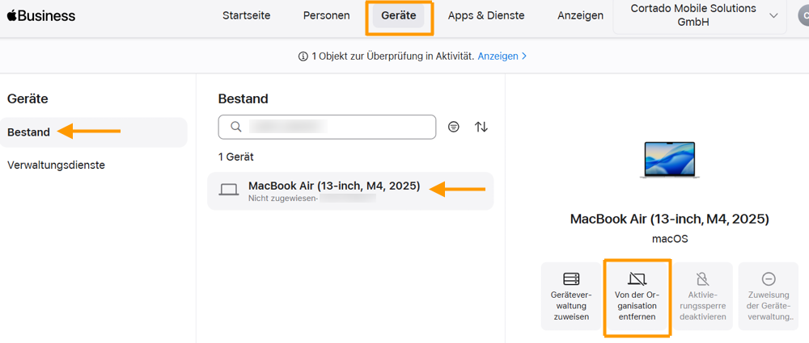Open the Startseite tab

246,15
